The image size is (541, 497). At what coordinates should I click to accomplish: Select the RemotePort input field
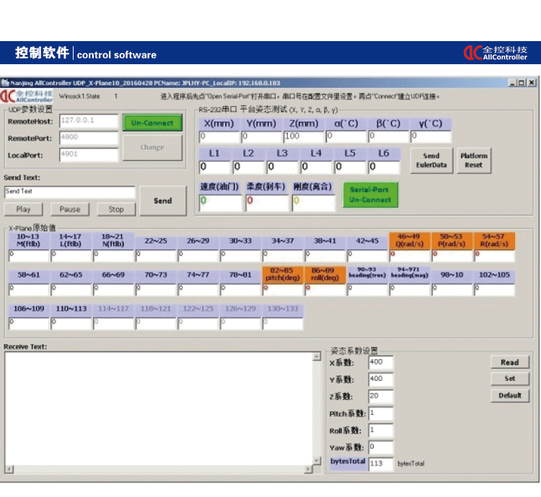(x=88, y=137)
